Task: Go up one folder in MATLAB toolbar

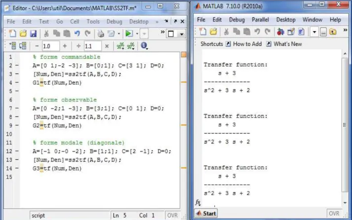Action: [x=333, y=32]
